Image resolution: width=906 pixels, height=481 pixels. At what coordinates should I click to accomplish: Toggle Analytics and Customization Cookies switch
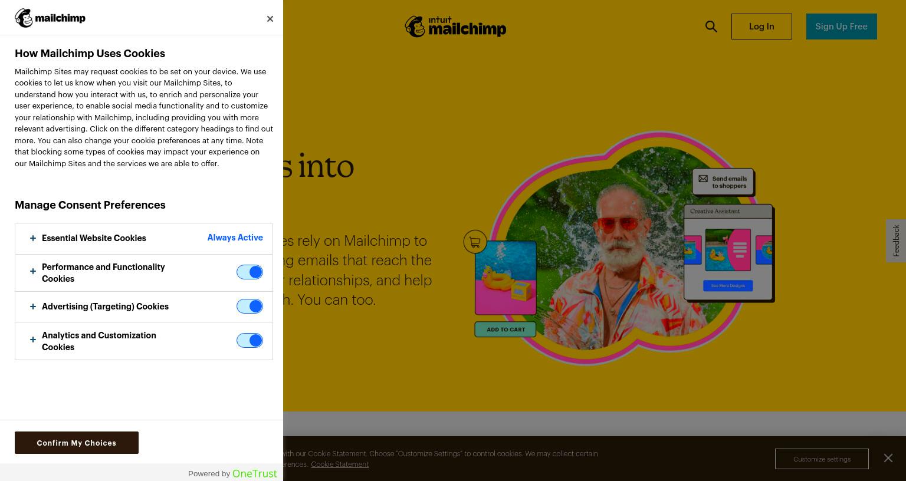coord(250,340)
